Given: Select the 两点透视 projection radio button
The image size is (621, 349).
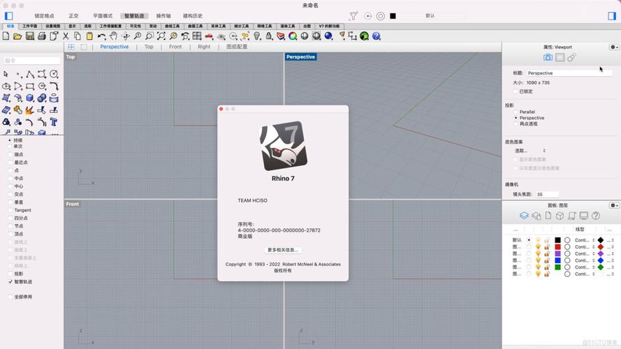Looking at the screenshot, I should click(x=516, y=124).
